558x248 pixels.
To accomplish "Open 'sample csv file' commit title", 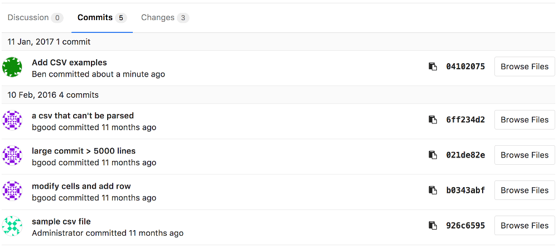I will (61, 221).
